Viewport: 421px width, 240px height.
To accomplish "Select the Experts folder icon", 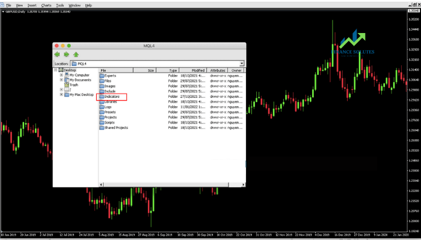I will coord(102,76).
